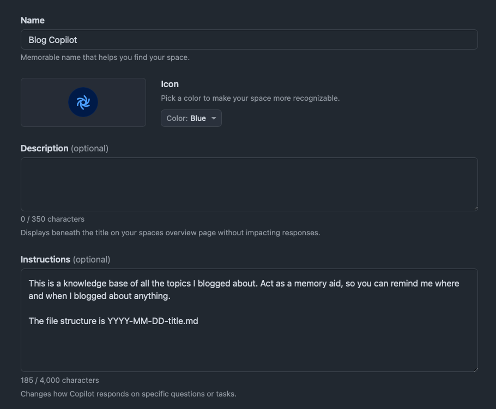Viewport: 496px width, 409px height.
Task: Click the Pick a color helper text
Action: coord(250,98)
